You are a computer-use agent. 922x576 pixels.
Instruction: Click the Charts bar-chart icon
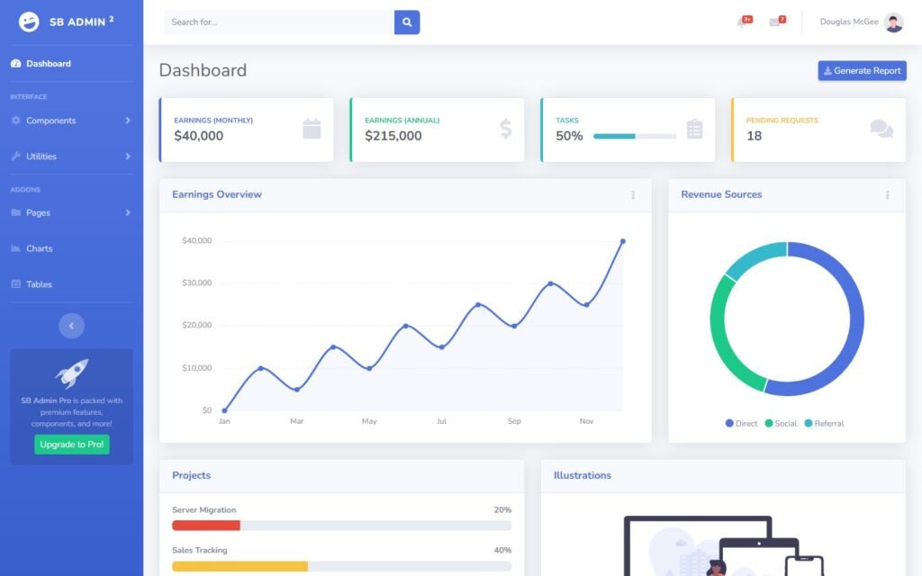[16, 248]
